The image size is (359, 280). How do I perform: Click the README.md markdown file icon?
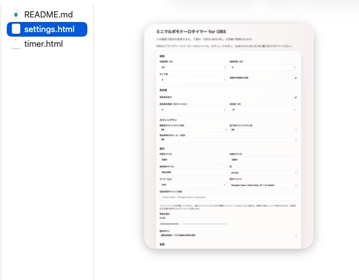16,14
